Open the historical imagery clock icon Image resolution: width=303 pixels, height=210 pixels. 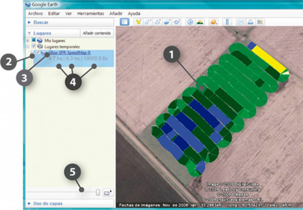(x=190, y=22)
